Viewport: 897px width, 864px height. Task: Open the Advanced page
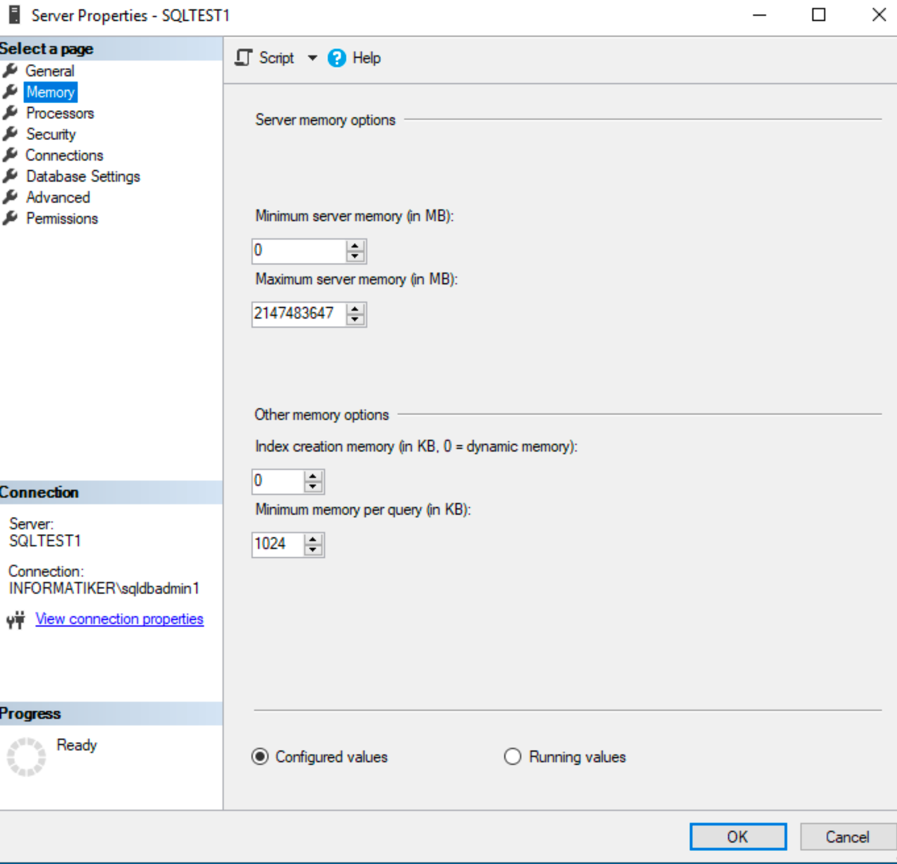pos(58,197)
